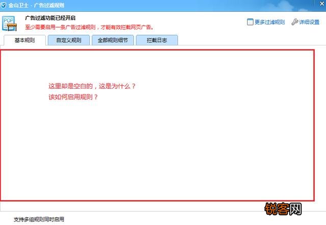Click the POP ad-filter icon
Viewport: 326px width, 225px height.
point(9,23)
